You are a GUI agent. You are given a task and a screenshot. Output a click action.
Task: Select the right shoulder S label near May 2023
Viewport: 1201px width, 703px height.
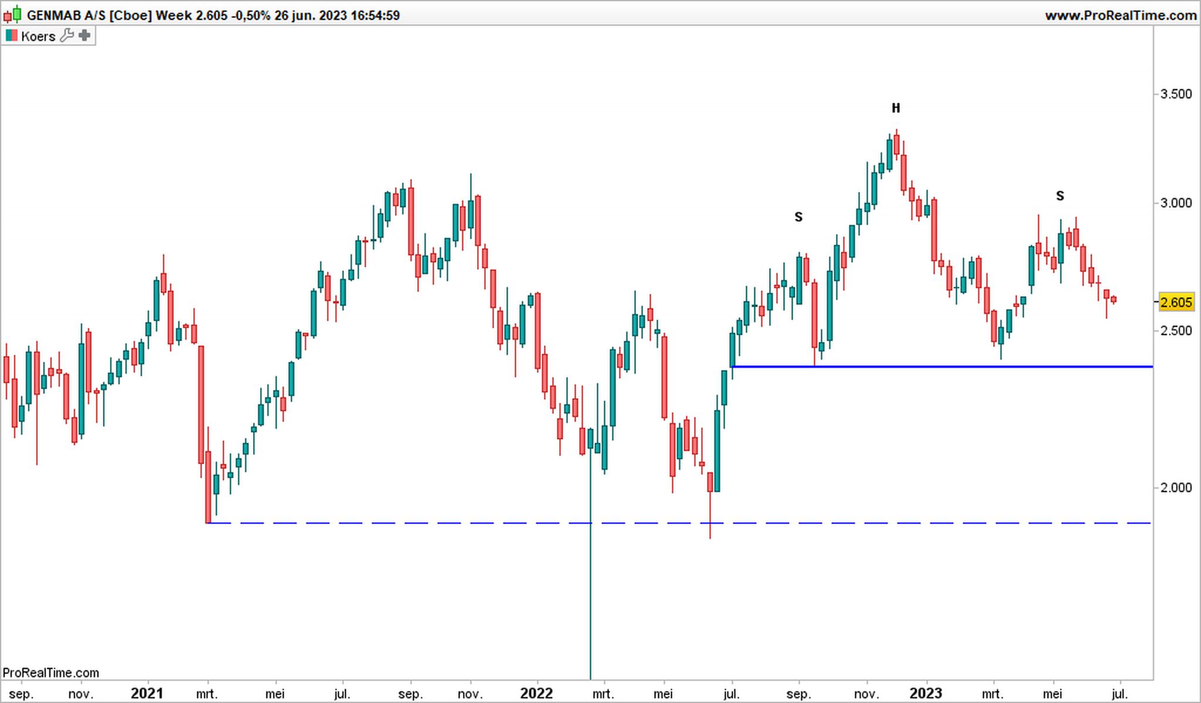1060,196
